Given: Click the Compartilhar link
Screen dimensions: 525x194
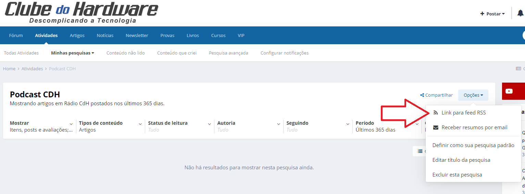Looking at the screenshot, I should (437, 95).
